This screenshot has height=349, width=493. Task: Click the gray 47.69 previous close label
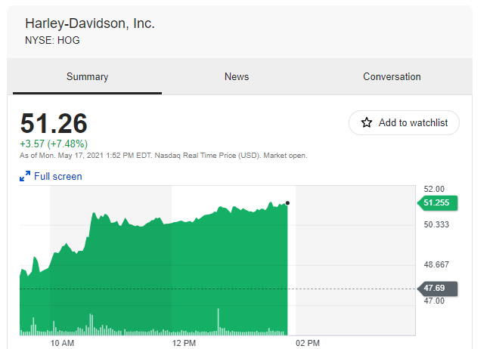(x=437, y=288)
